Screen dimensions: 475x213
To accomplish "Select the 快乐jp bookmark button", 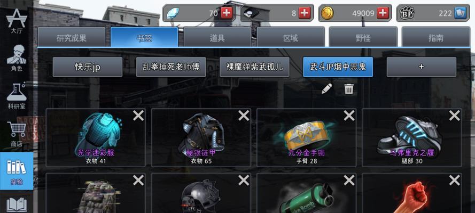I will coord(88,67).
